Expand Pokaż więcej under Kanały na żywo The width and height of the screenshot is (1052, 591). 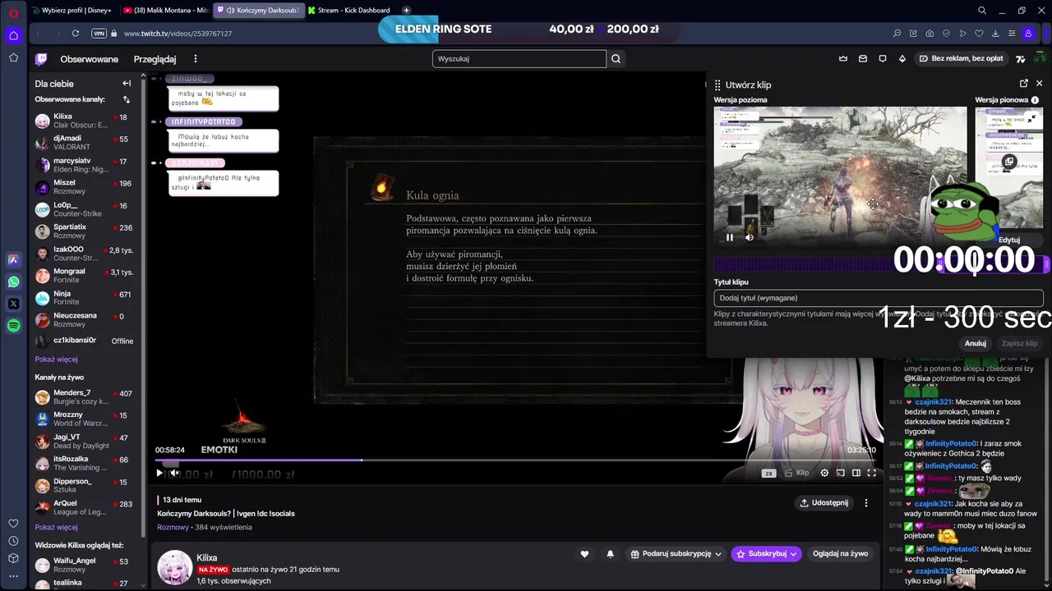[56, 527]
